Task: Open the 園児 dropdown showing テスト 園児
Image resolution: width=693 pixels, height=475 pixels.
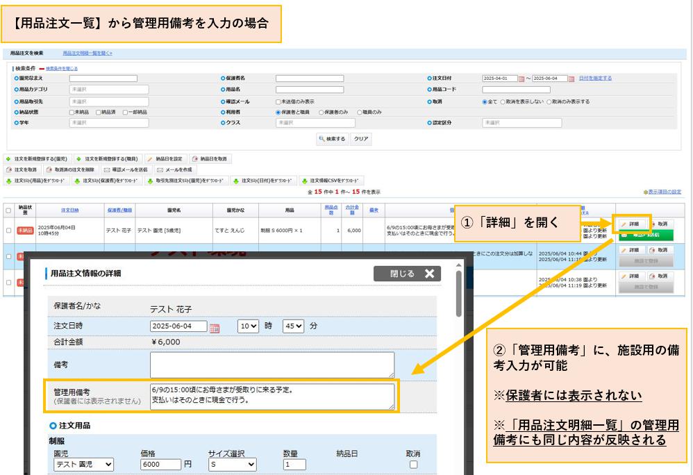Action: click(x=84, y=465)
